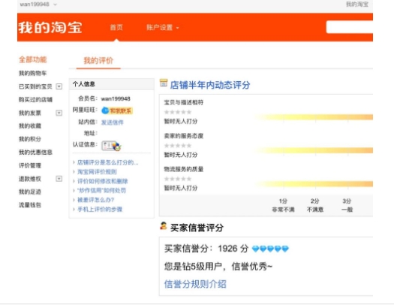Open the 淘宝网评价规则 link
The image size is (394, 305).
coord(97,172)
